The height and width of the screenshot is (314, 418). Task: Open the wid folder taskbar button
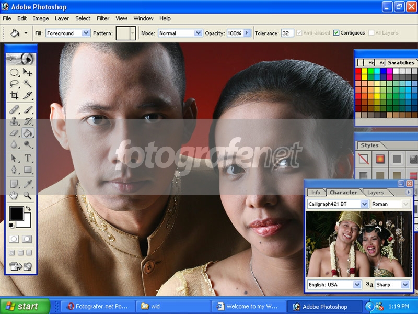point(173,307)
